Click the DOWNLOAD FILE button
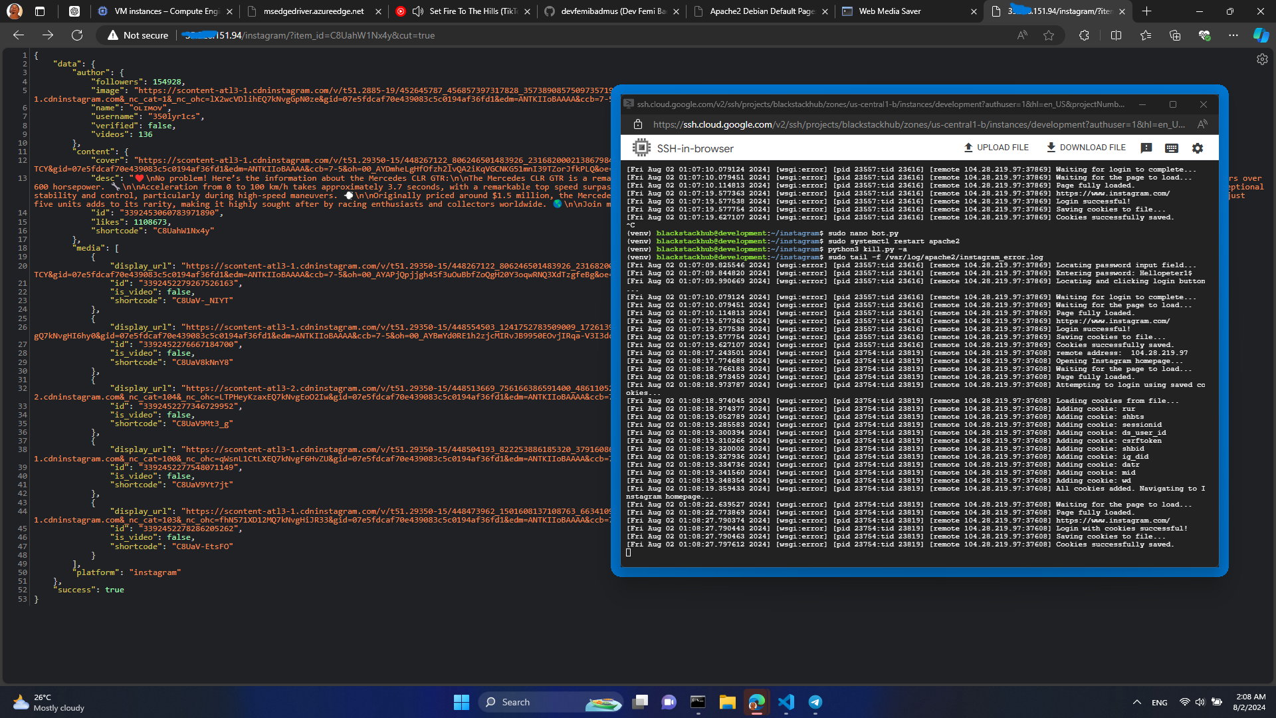Image resolution: width=1276 pixels, height=718 pixels. pyautogui.click(x=1086, y=148)
